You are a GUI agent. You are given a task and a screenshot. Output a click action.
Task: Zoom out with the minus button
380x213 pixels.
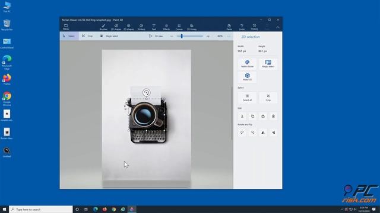coord(172,36)
